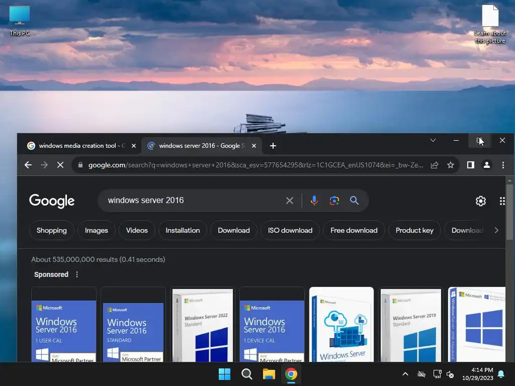Show more filter chips with right chevron

[x=496, y=230]
